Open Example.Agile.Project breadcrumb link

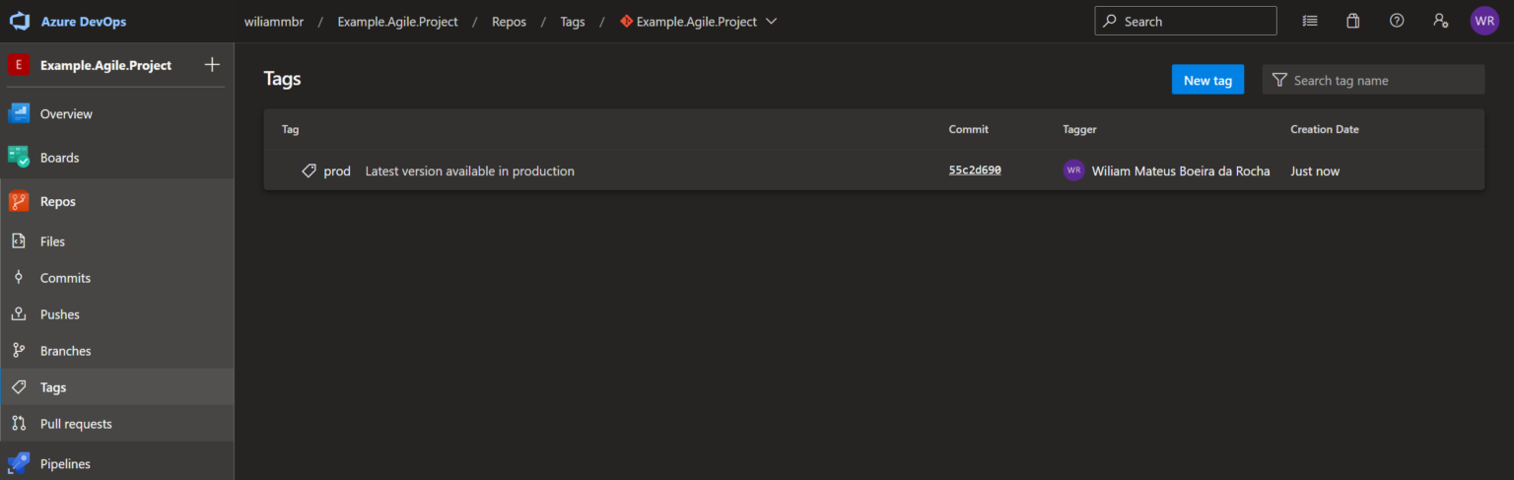point(397,22)
